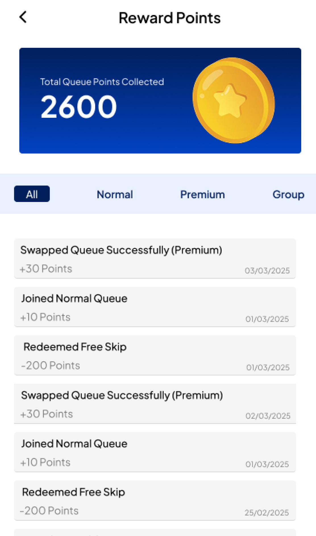Open Swapped Queue entry dated 03/03/2025
The height and width of the screenshot is (536, 316).
[x=155, y=258]
